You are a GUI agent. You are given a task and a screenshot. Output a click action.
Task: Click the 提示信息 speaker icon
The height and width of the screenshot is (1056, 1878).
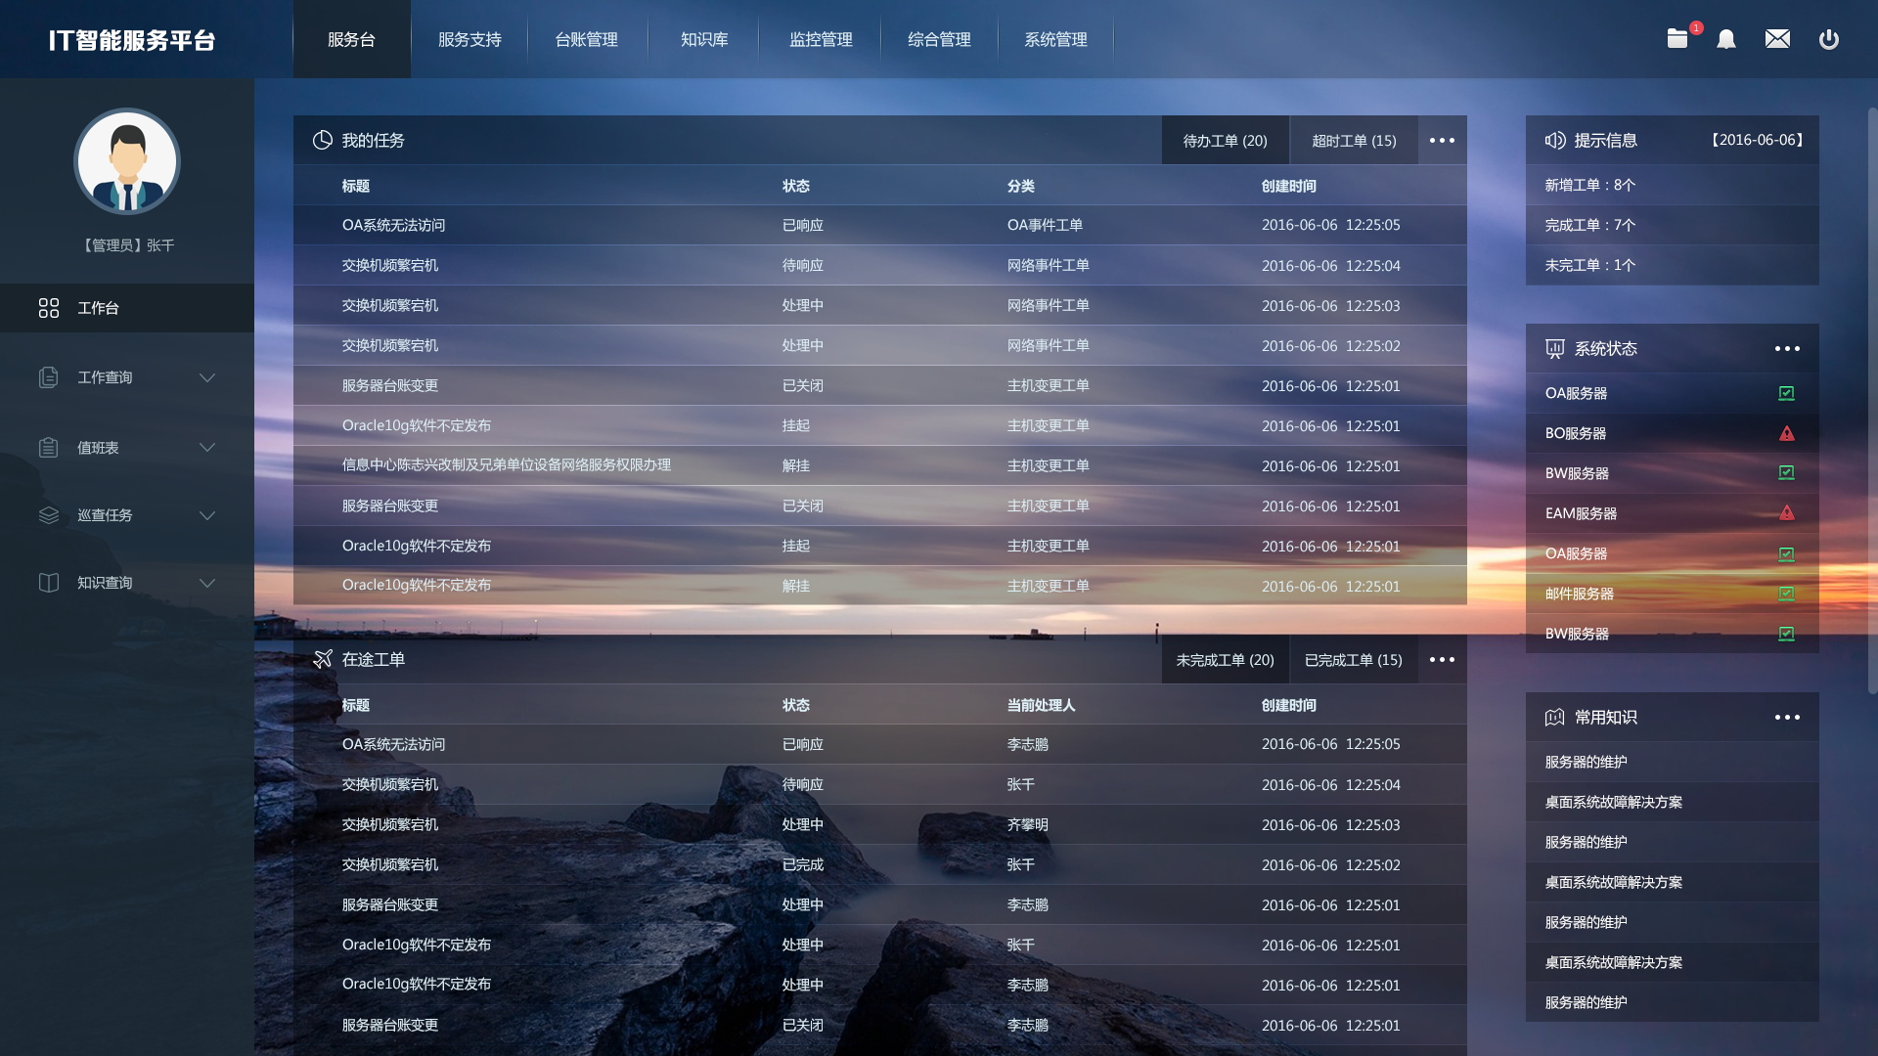tap(1555, 140)
